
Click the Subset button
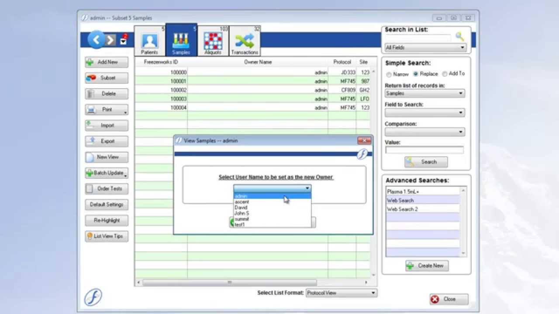pos(107,78)
